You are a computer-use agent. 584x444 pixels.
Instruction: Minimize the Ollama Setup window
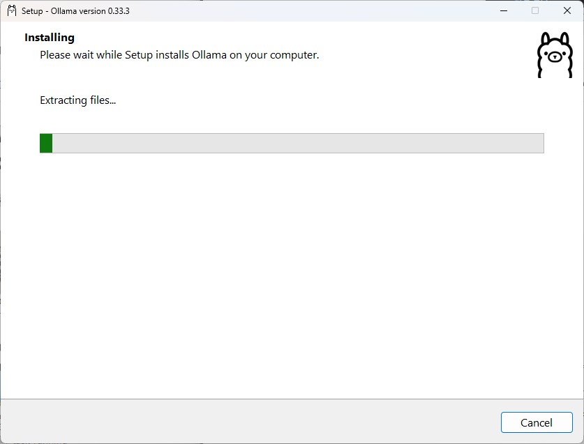[504, 10]
